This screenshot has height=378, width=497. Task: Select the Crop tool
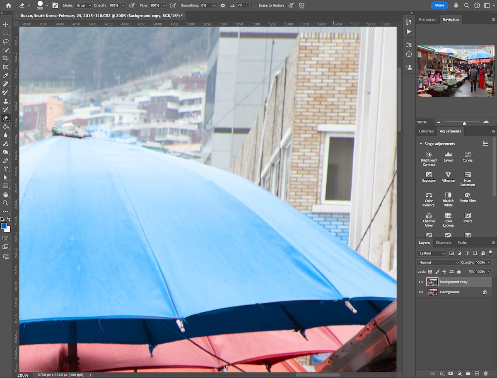[x=6, y=59]
